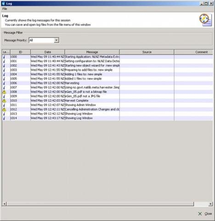This screenshot has height=221, width=215.
Task: Sort by the Le... level column header
Action: click(x=6, y=52)
